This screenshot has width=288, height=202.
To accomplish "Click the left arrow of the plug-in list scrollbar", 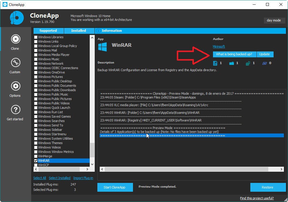I will [x=36, y=169].
